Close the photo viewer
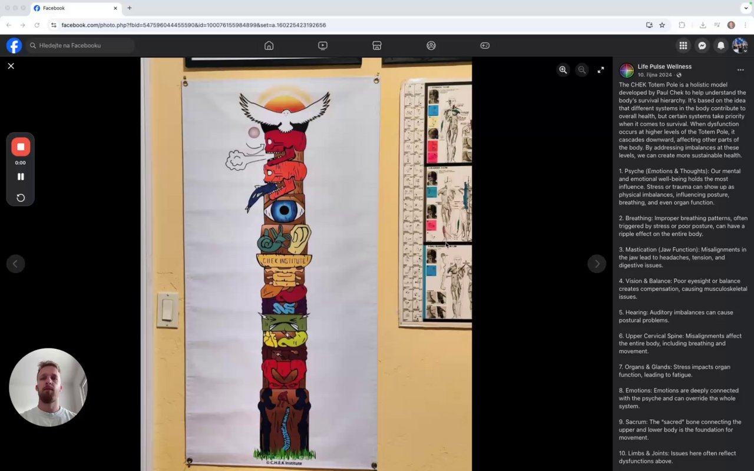Screen dimensions: 754x471 (x=11, y=66)
